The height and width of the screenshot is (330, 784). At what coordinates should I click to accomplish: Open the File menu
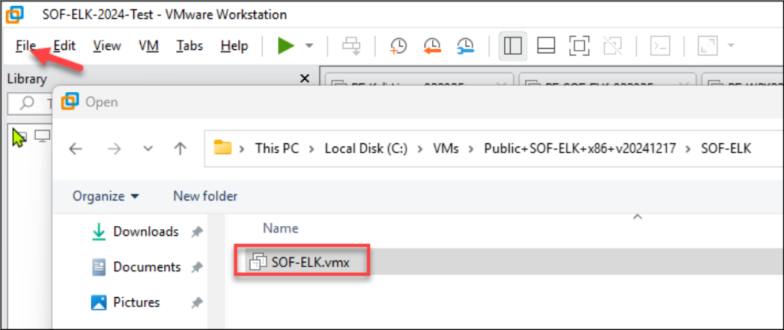point(25,46)
